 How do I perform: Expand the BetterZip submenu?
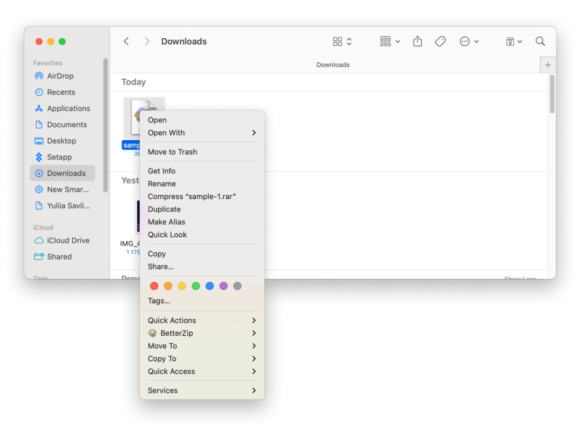coord(202,333)
